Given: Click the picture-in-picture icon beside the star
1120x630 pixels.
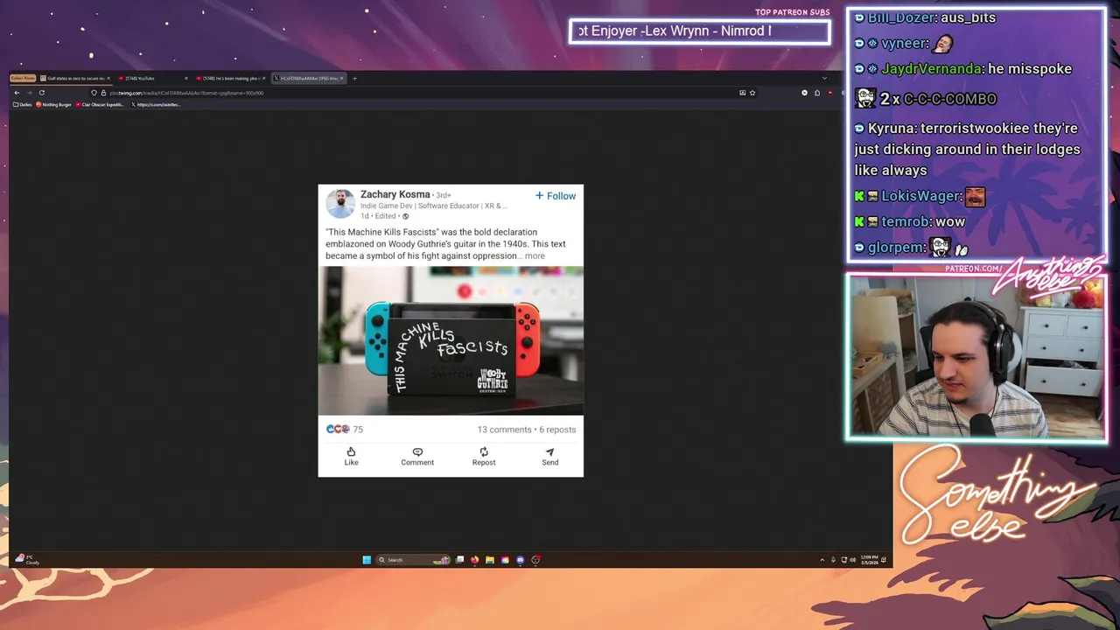Looking at the screenshot, I should (743, 93).
